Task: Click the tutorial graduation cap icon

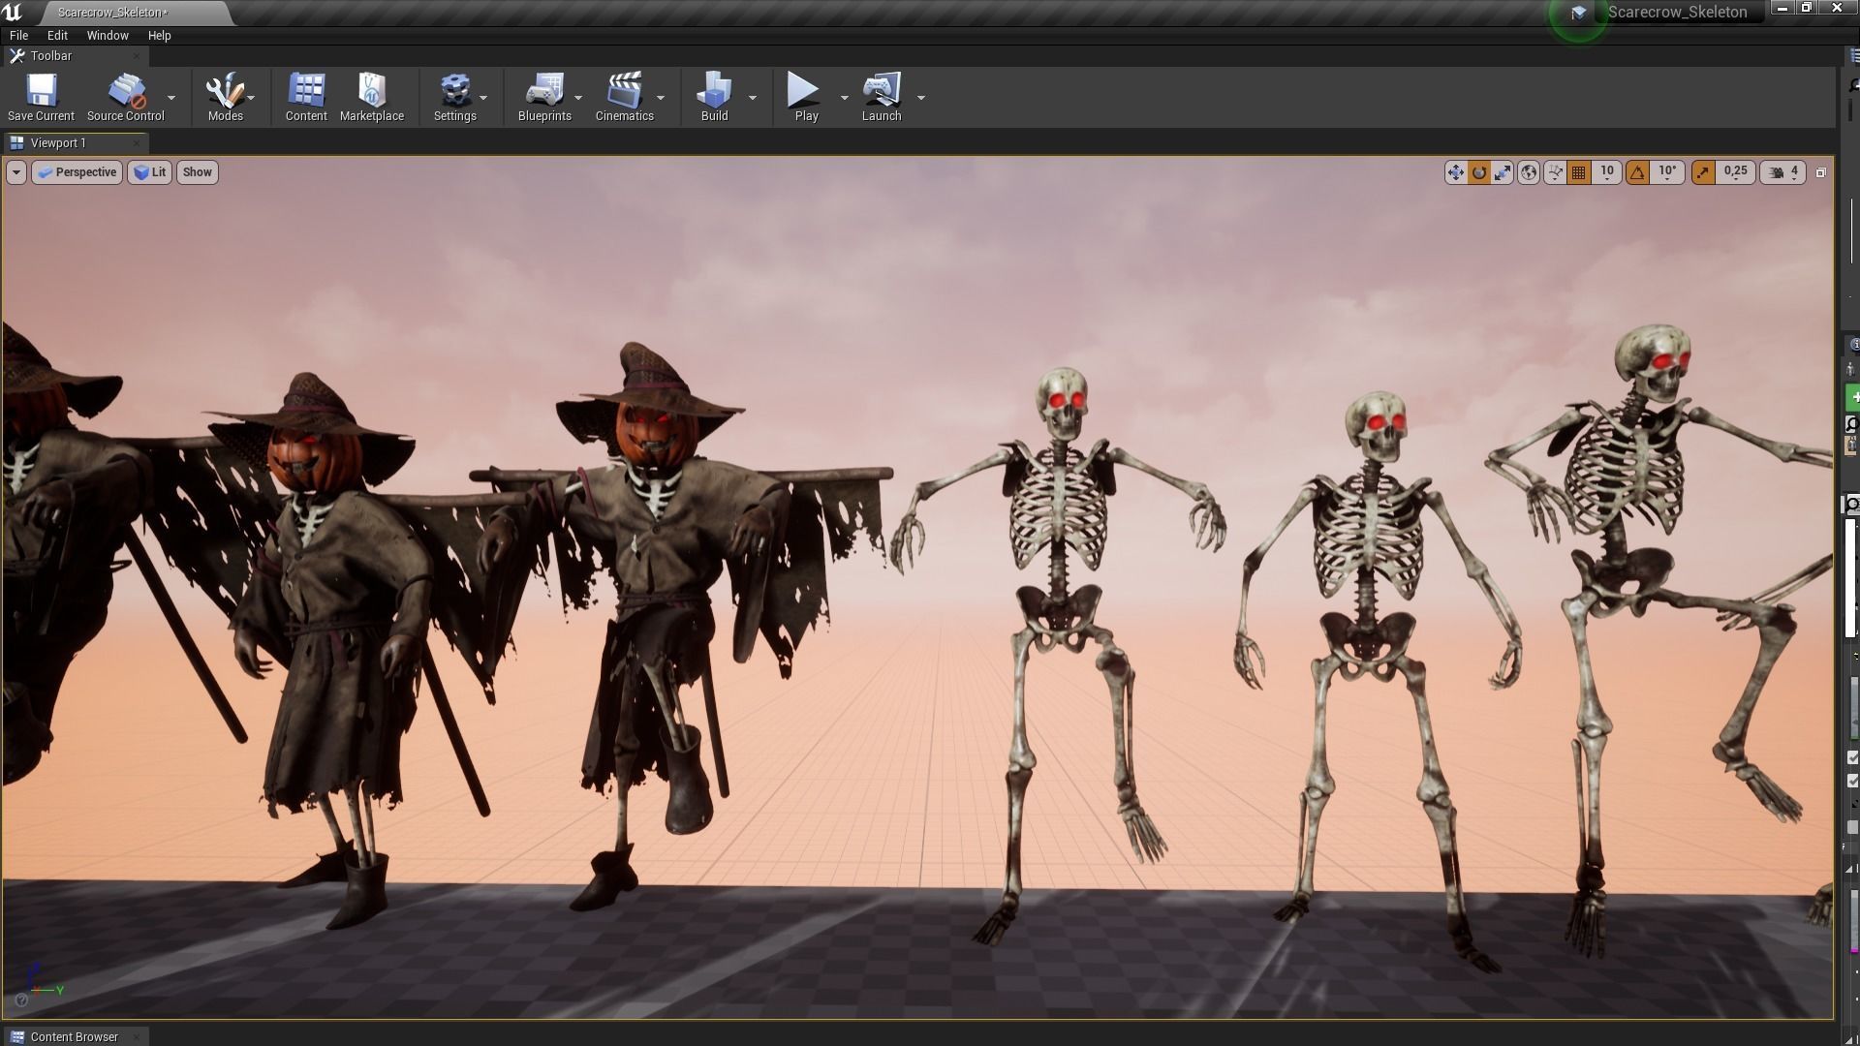Action: tap(1579, 13)
